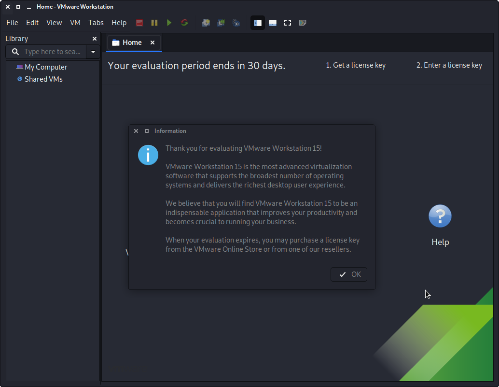The width and height of the screenshot is (499, 387).
Task: Click the Suspend (pause) toolbar icon
Action: 154,23
